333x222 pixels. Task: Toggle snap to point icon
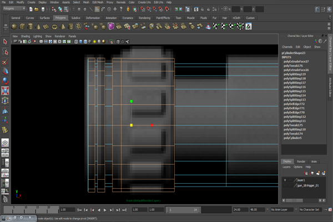click(x=155, y=9)
